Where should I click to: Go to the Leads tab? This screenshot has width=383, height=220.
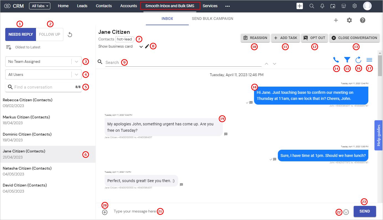pyautogui.click(x=82, y=6)
